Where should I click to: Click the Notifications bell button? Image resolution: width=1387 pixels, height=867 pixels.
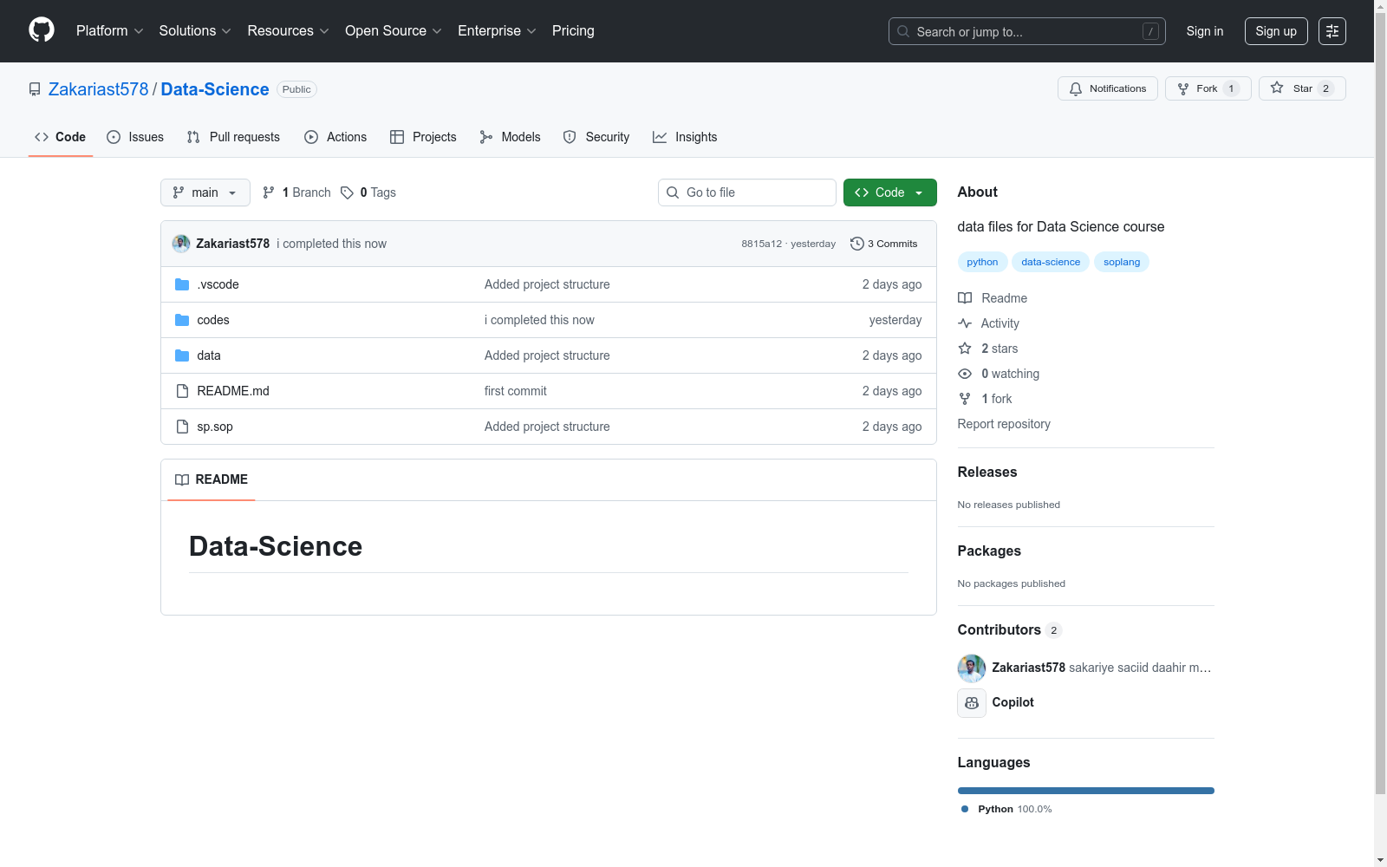tap(1108, 88)
